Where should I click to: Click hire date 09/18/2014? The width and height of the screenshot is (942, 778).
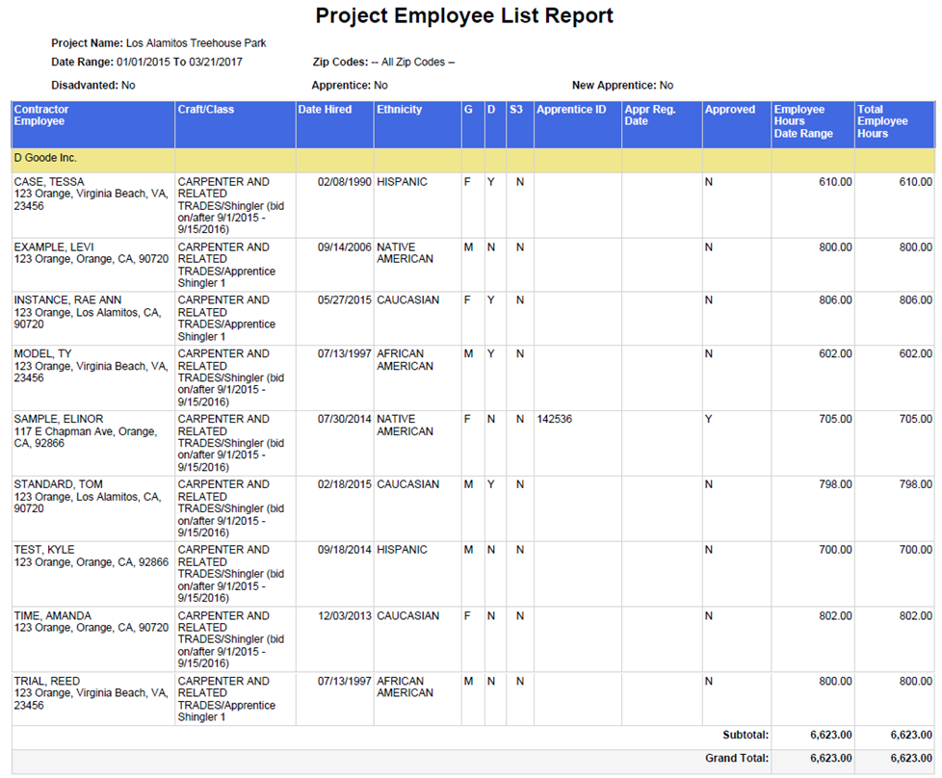click(x=344, y=550)
